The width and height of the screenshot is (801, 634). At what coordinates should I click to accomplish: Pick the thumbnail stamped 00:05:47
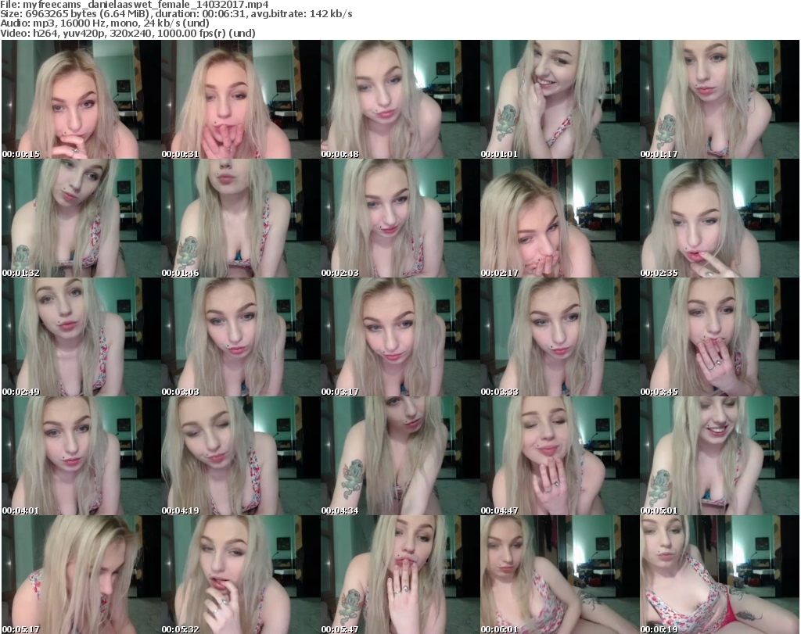(x=400, y=575)
